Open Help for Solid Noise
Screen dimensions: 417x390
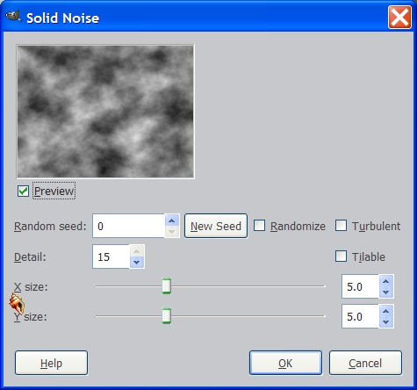51,363
